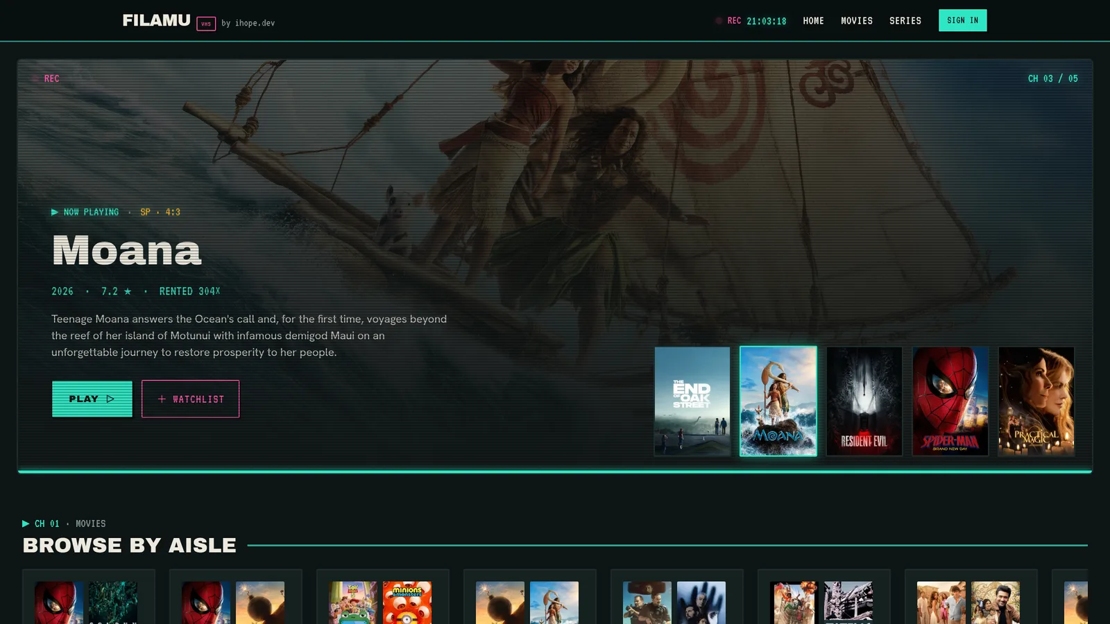Go to the HOME menu item
Viewport: 1110px width, 624px height.
coord(814,21)
